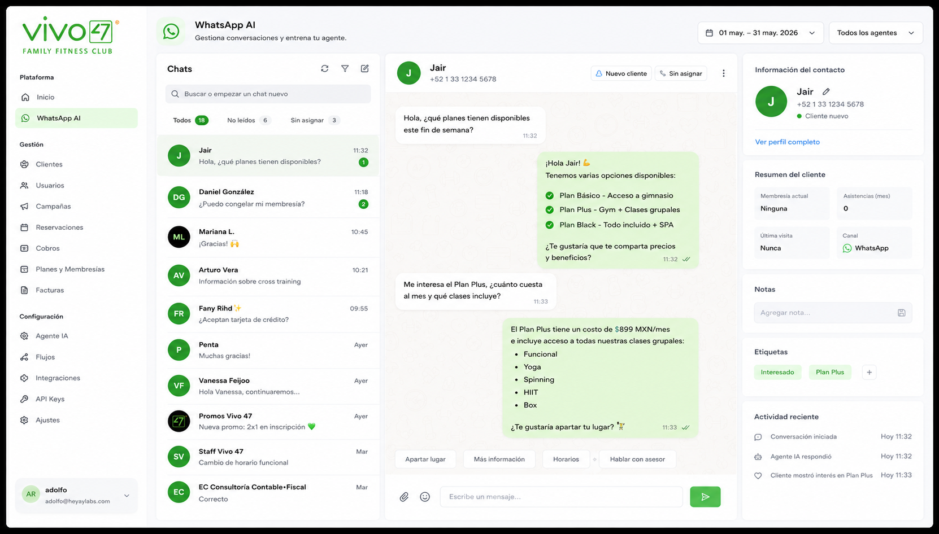This screenshot has width=939, height=534.
Task: Click the Mariana L. ML avatar
Action: coord(179,237)
